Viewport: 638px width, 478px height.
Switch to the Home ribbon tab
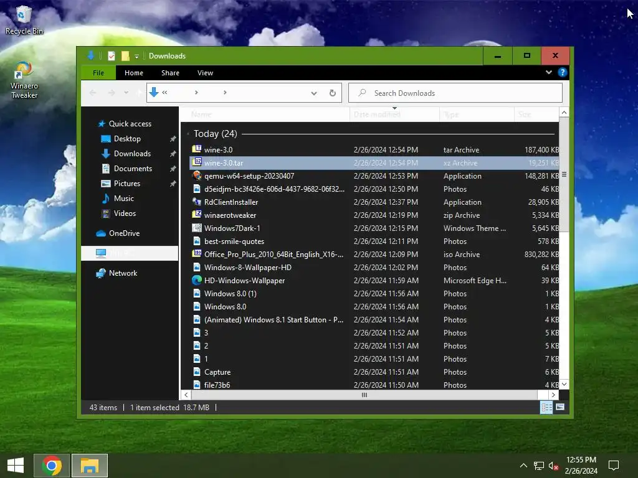(133, 73)
